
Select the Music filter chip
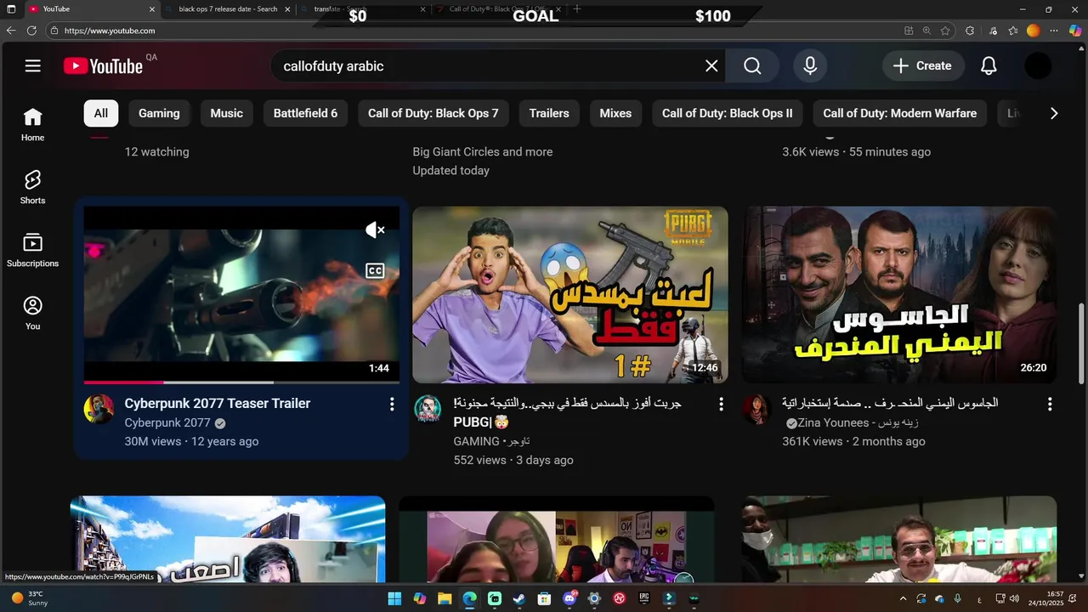pos(227,113)
